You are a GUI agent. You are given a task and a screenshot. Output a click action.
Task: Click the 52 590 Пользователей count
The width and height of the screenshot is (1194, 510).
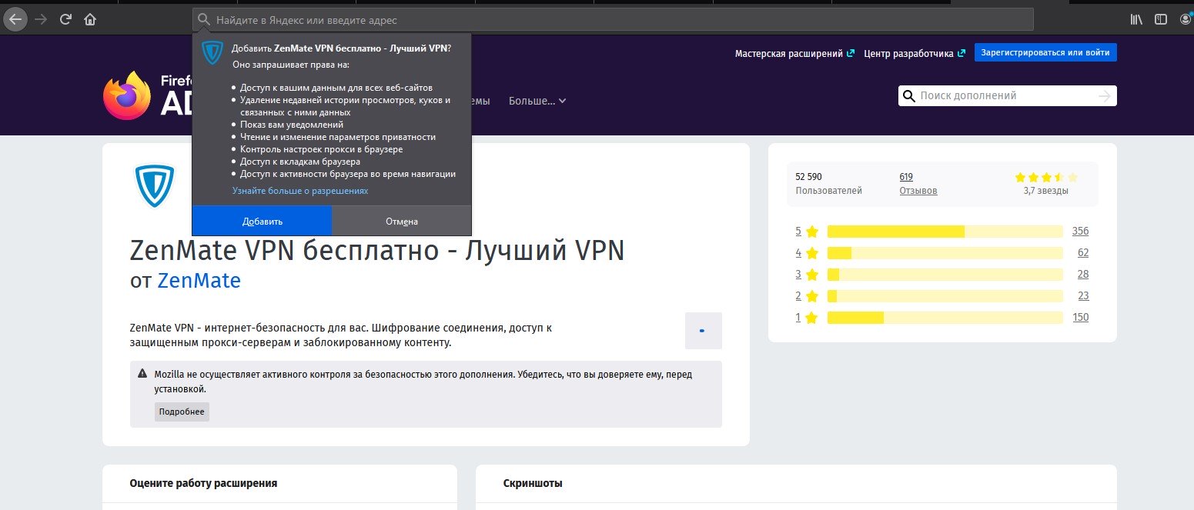(828, 183)
